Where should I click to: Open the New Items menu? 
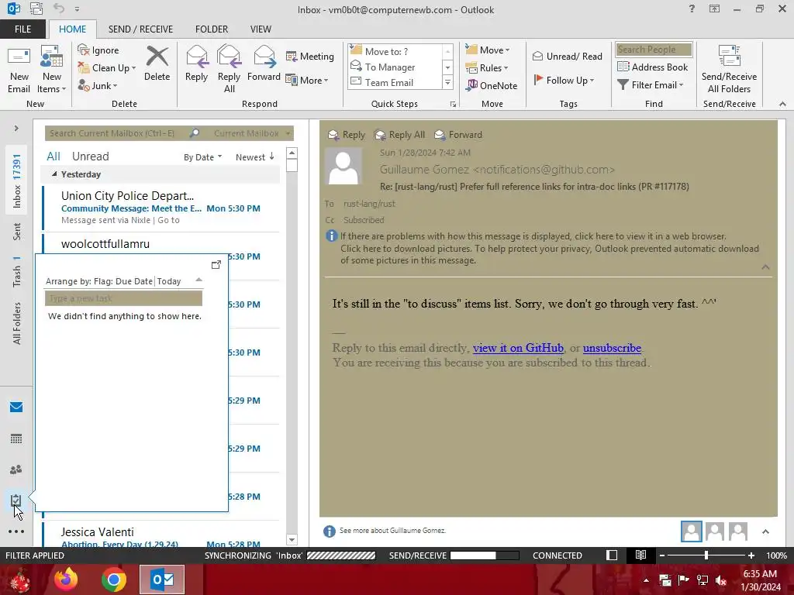(x=52, y=69)
